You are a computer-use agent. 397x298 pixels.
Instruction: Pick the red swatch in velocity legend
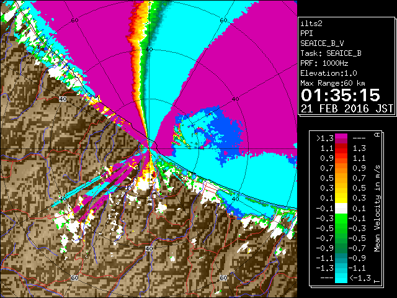tap(341, 150)
